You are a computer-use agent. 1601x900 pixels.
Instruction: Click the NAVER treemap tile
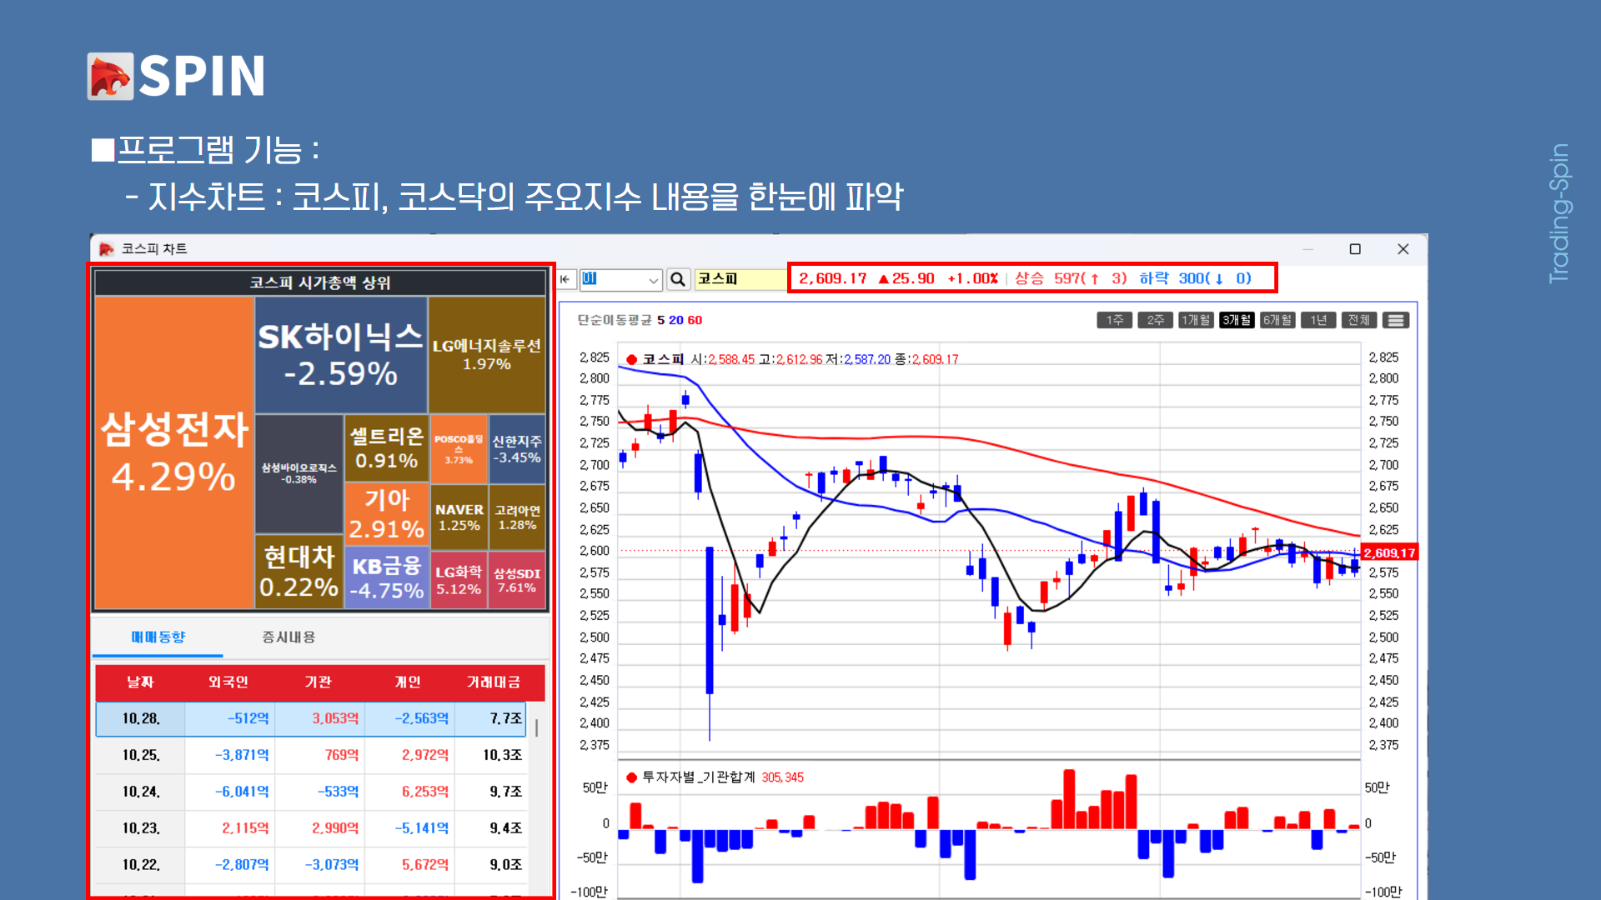click(459, 517)
